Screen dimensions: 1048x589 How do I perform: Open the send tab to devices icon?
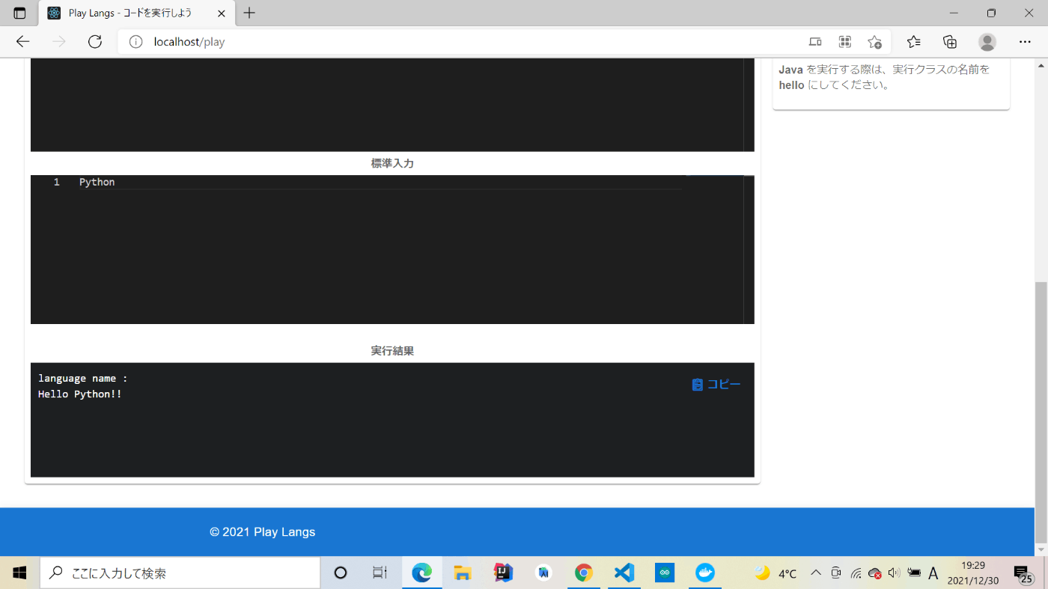[x=815, y=42]
